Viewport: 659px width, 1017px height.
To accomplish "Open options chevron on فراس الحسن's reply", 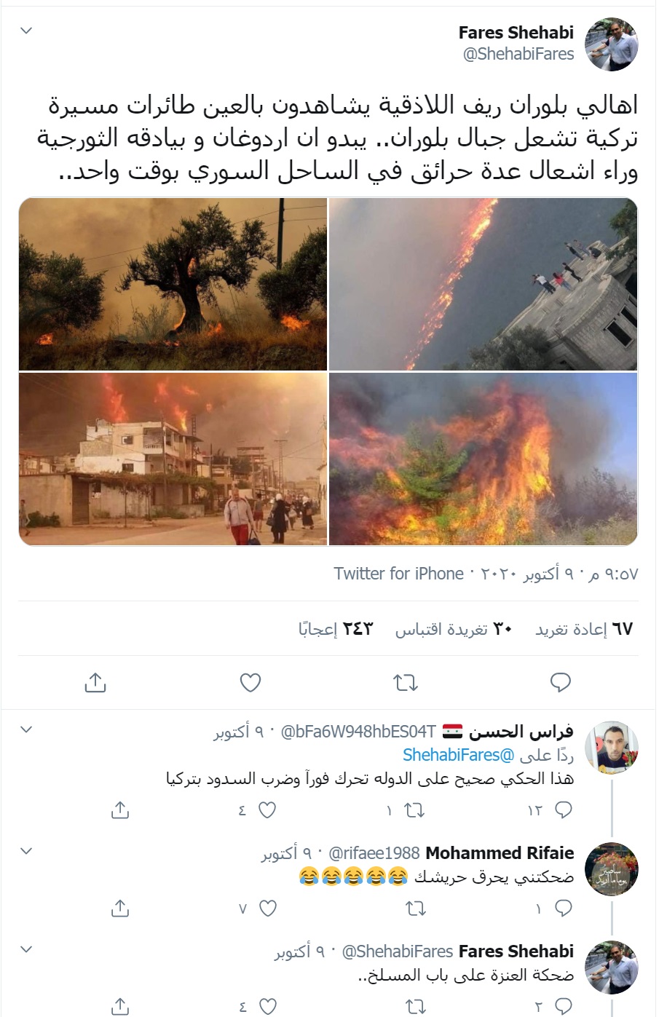I will pyautogui.click(x=26, y=729).
